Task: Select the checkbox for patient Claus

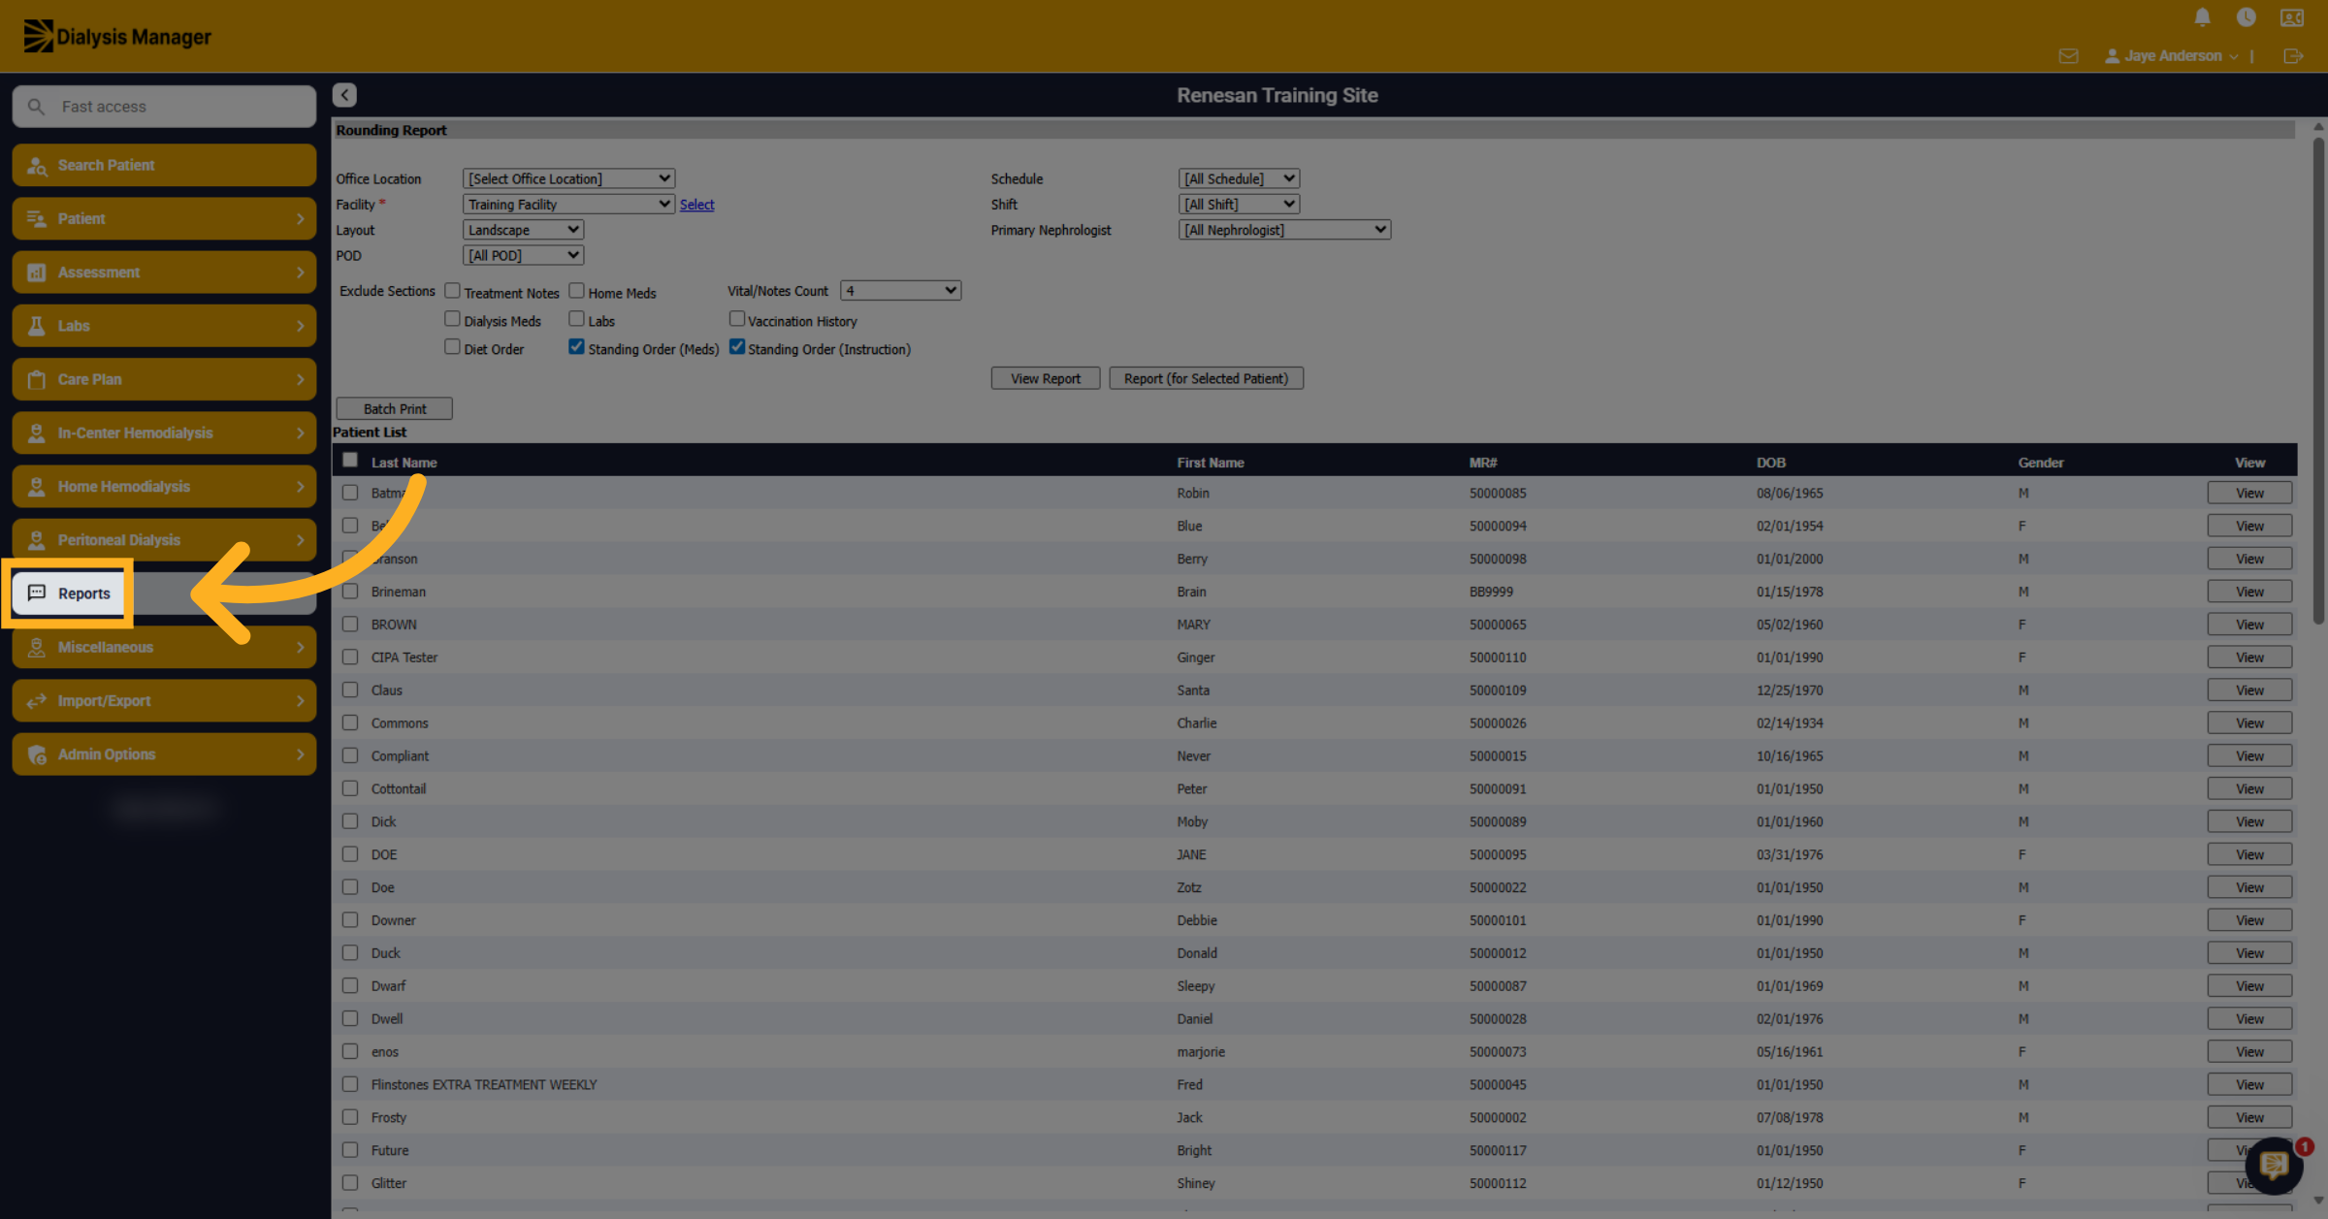Action: (x=350, y=690)
